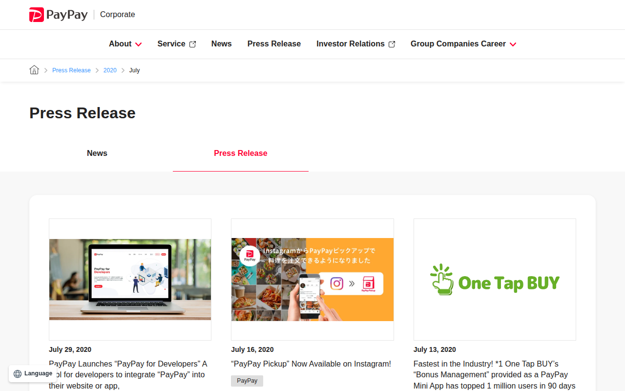The width and height of the screenshot is (625, 391).
Task: Go to home via breadcrumb house icon
Action: 34,70
